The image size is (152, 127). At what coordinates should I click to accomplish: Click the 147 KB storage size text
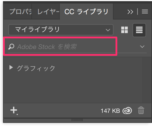(110, 111)
